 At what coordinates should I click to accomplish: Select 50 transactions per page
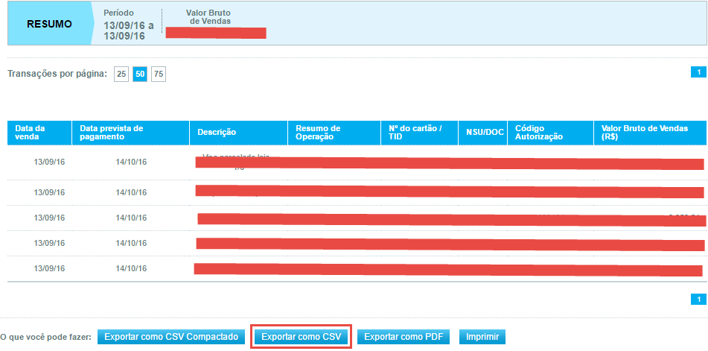click(140, 74)
